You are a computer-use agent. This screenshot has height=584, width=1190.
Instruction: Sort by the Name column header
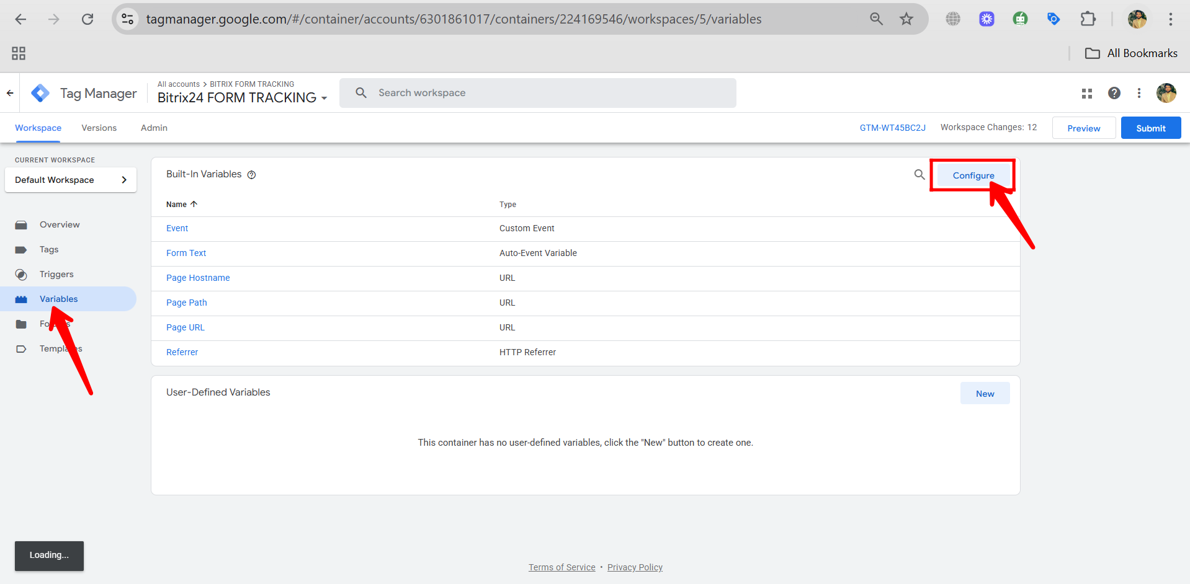[x=182, y=204]
